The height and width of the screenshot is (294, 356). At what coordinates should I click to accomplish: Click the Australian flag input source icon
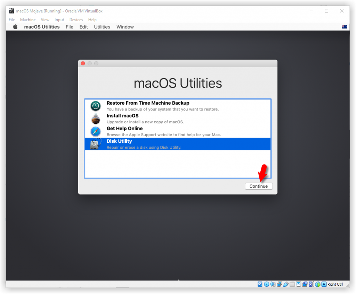tap(345, 27)
